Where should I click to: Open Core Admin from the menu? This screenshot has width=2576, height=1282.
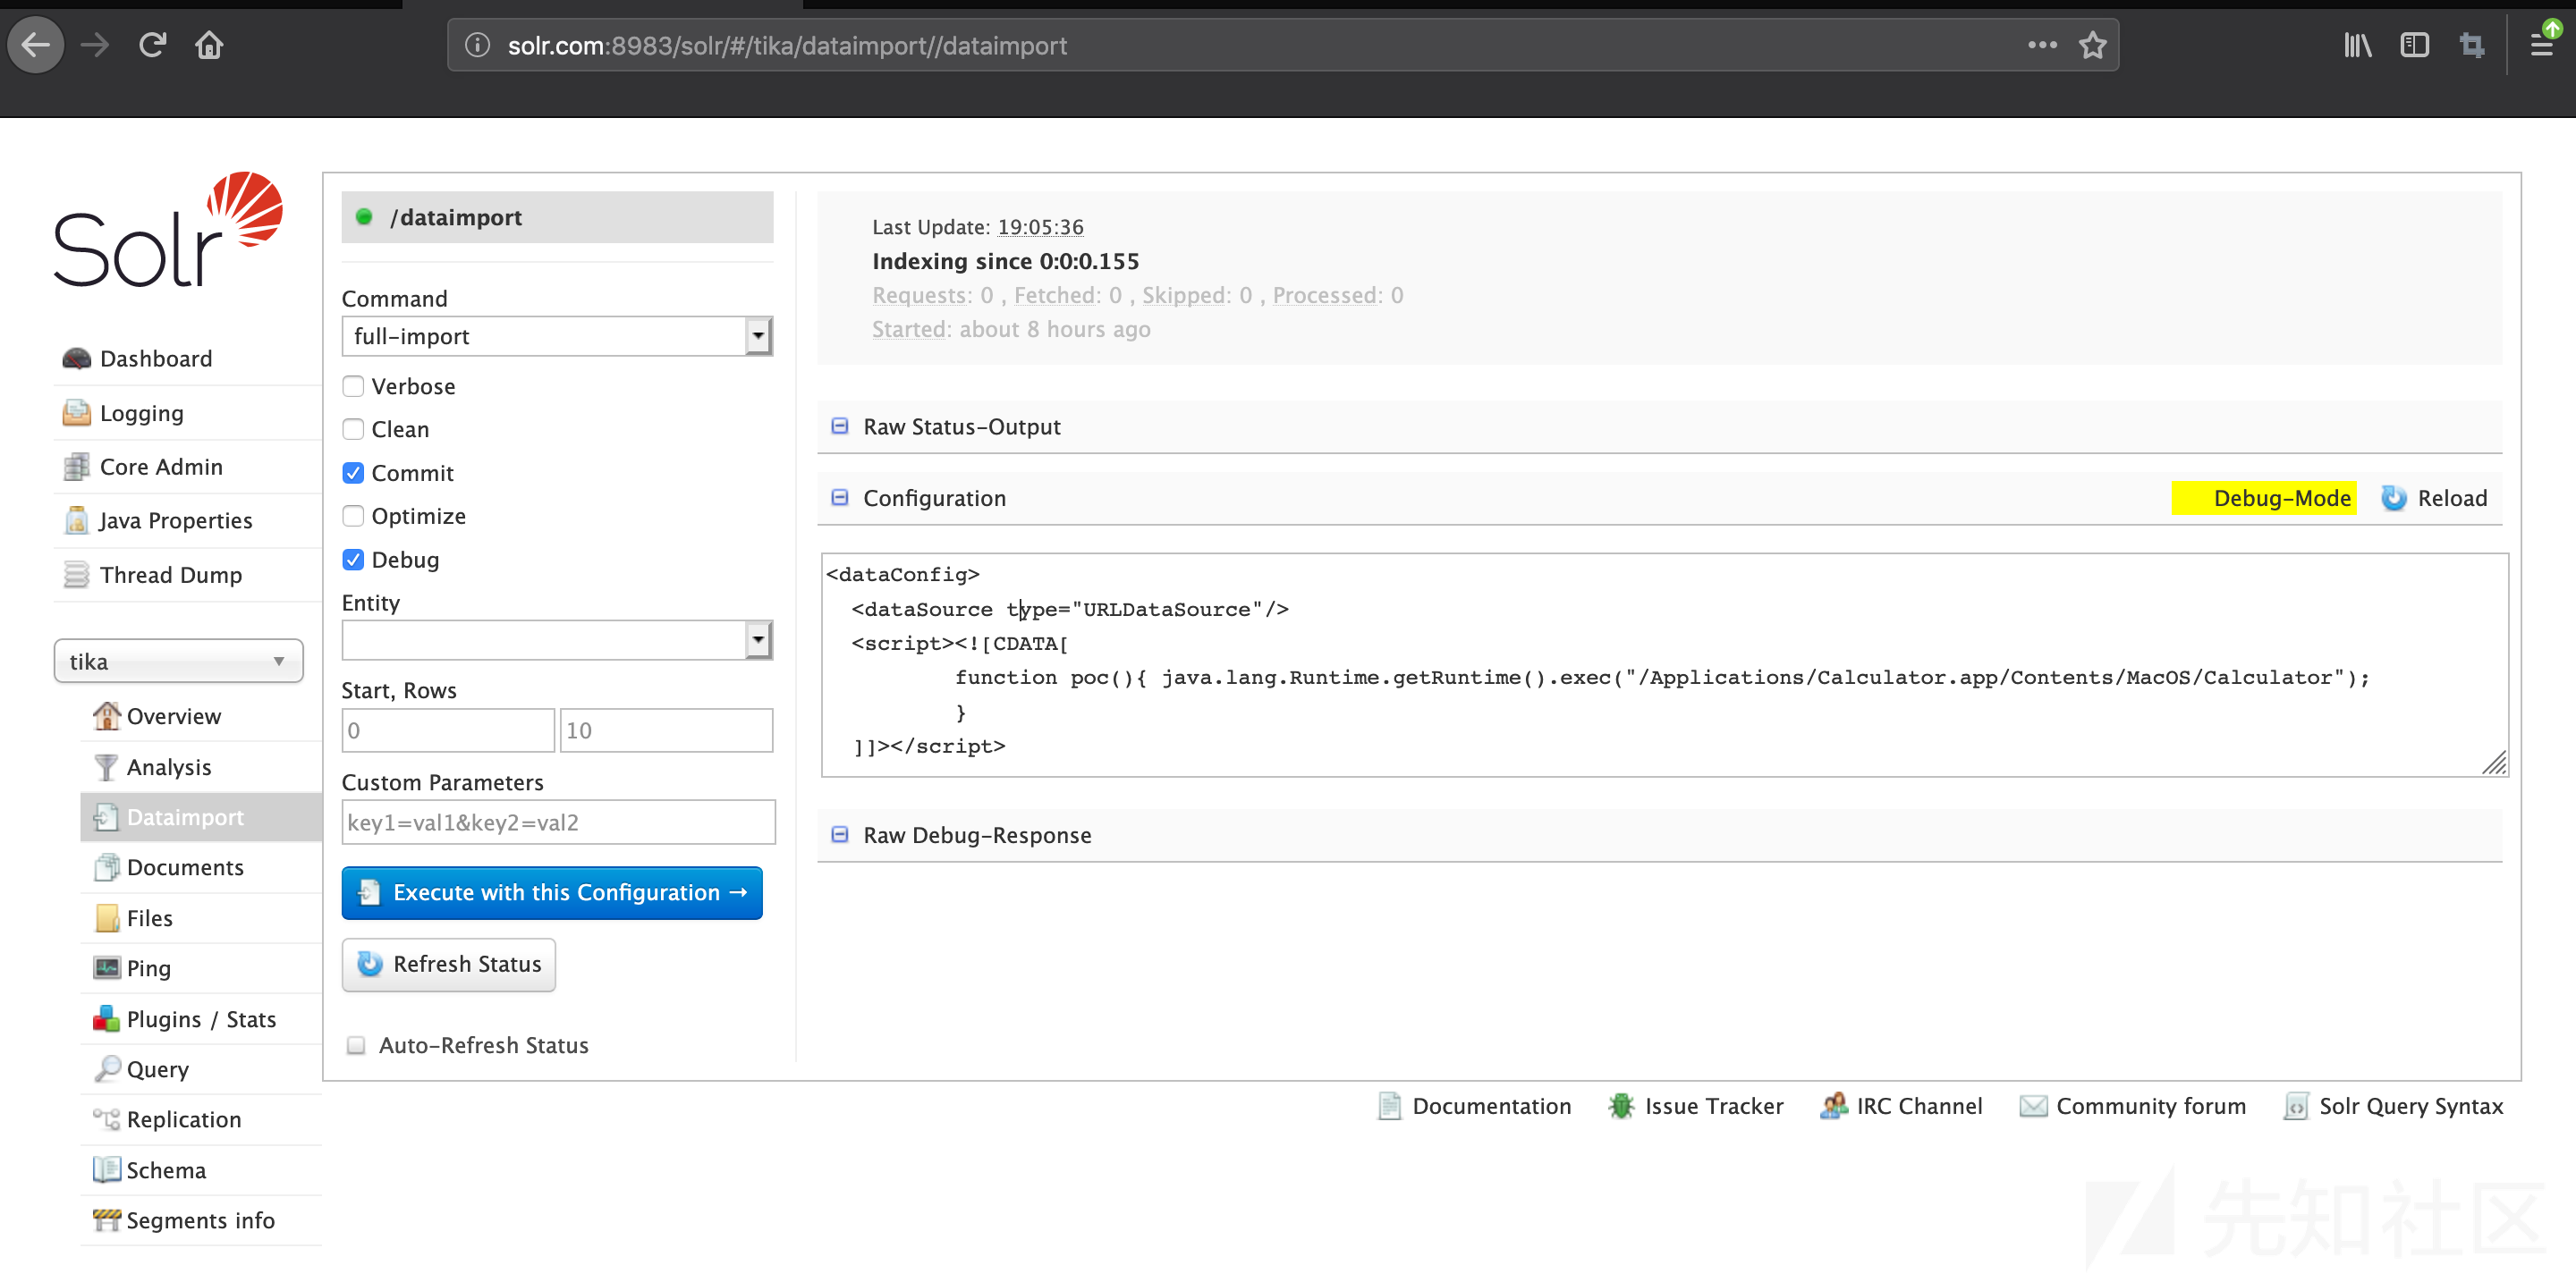tap(161, 467)
